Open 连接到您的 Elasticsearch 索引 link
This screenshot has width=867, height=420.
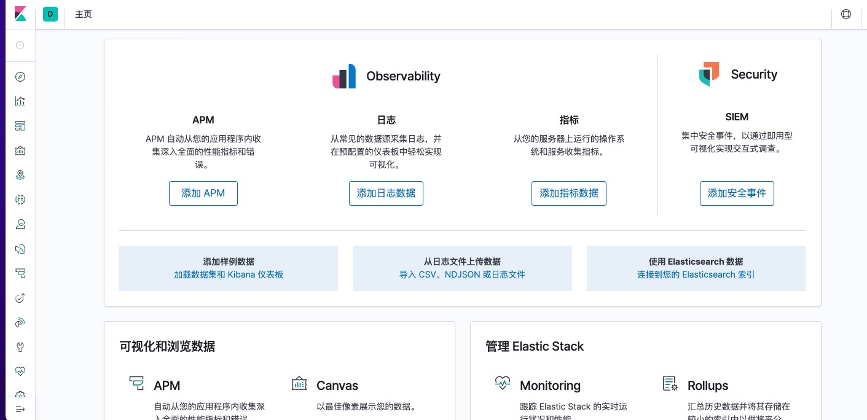pos(696,274)
